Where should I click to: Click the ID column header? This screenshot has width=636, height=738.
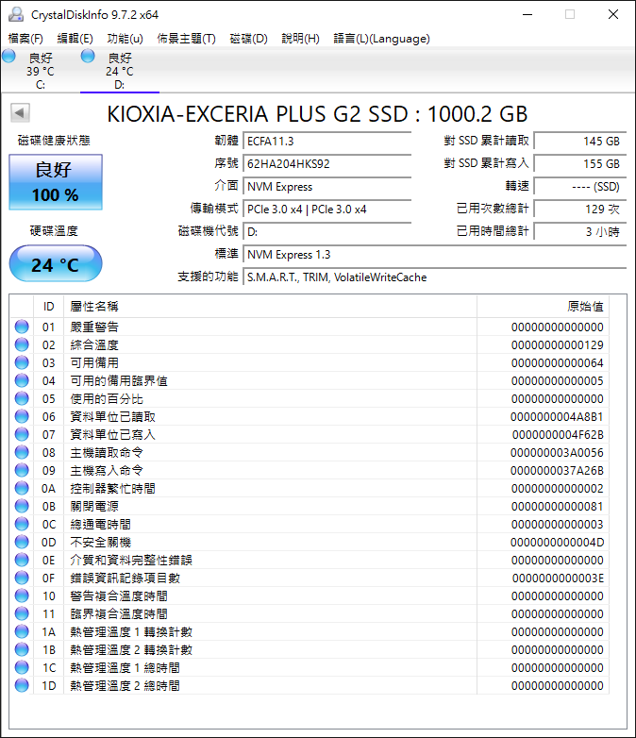pyautogui.click(x=48, y=307)
